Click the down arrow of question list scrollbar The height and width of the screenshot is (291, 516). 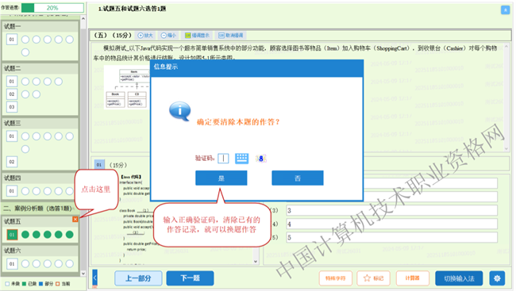83,274
